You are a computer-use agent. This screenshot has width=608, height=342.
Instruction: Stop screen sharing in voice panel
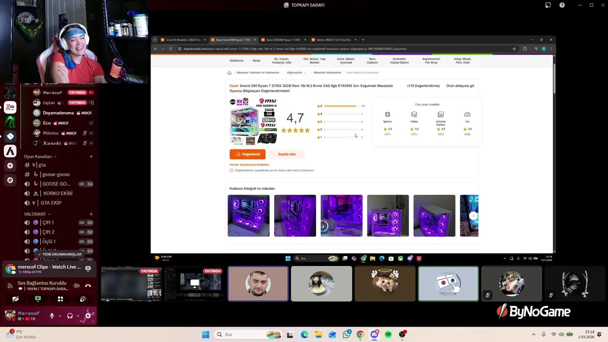pyautogui.click(x=38, y=299)
